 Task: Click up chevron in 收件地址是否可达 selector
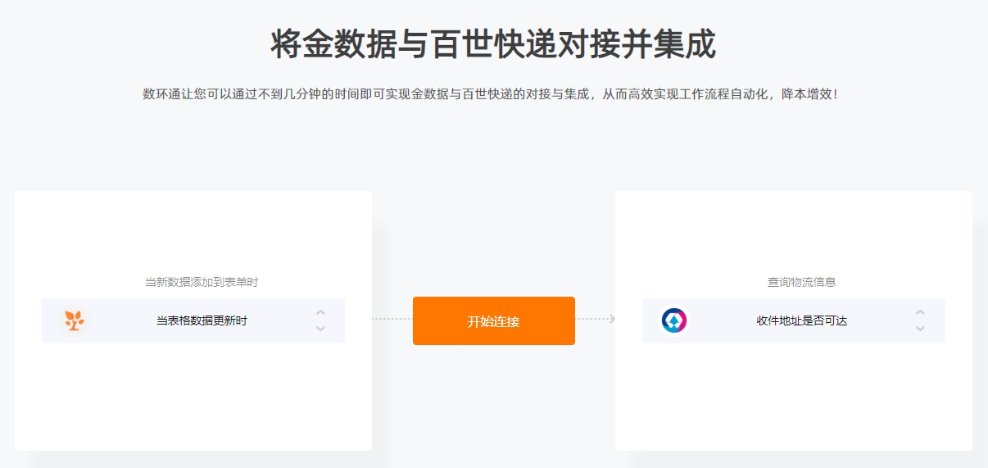pos(920,312)
